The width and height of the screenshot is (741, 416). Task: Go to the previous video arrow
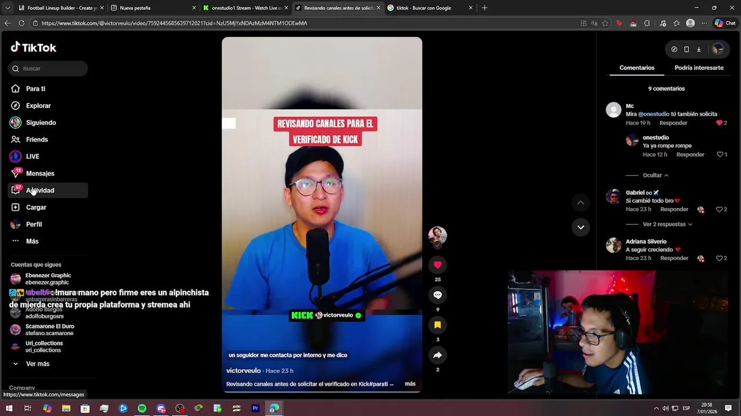(x=581, y=203)
